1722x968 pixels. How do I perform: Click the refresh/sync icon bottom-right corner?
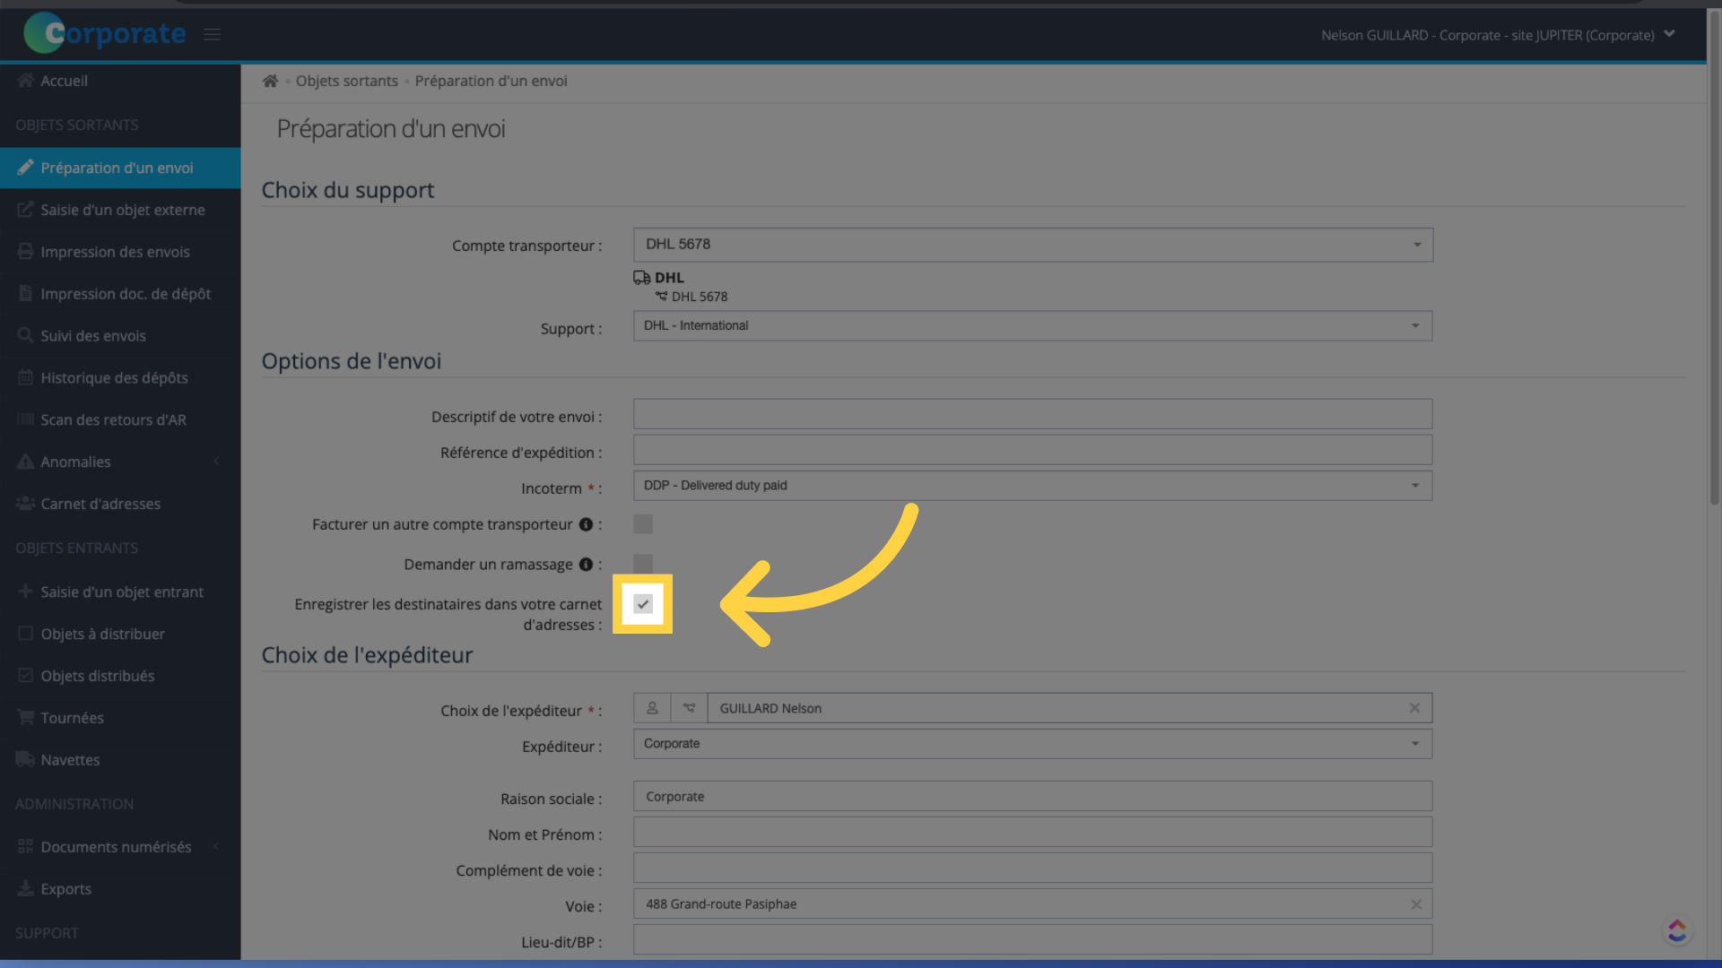[x=1676, y=929]
